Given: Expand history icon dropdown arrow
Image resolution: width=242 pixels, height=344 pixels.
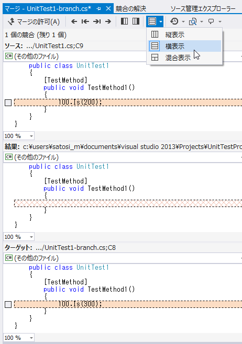Looking at the screenshot, I should tap(183, 21).
